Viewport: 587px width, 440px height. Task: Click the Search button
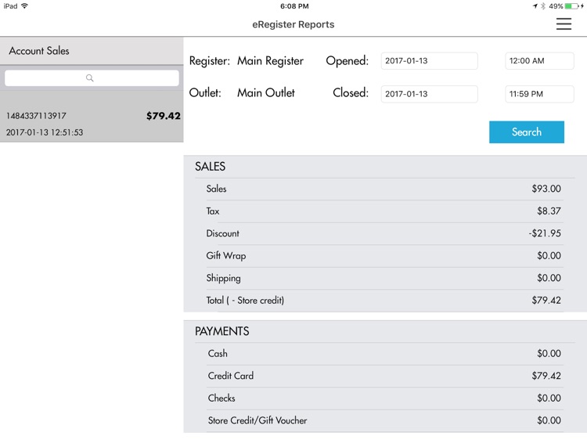point(527,132)
